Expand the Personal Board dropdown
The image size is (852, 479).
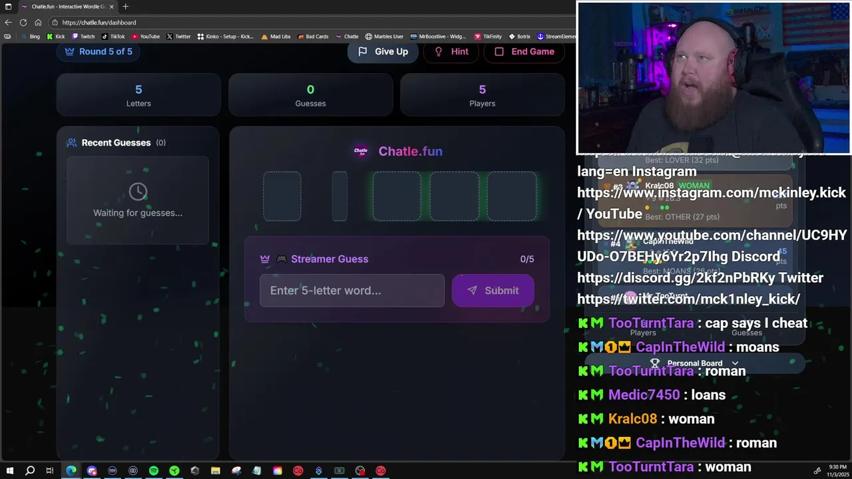pyautogui.click(x=695, y=363)
